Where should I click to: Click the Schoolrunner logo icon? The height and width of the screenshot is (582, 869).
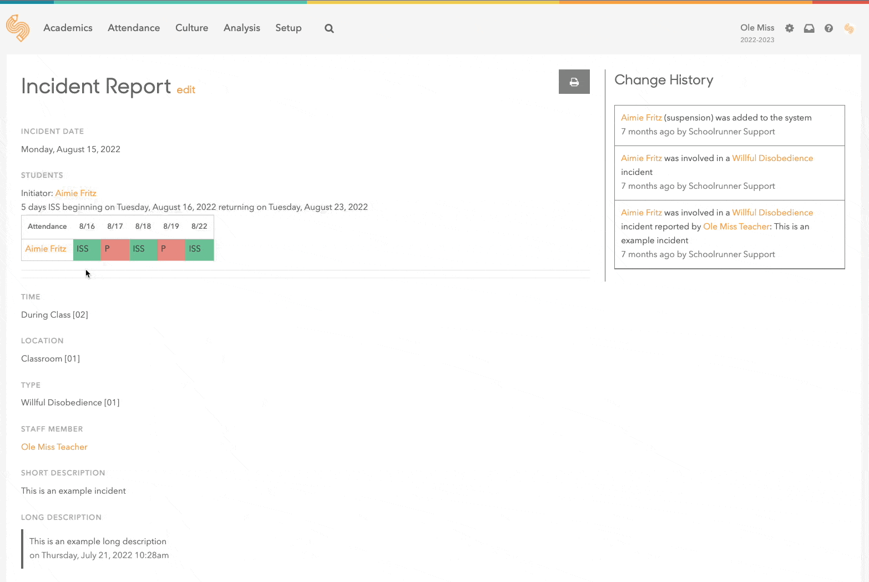[18, 28]
